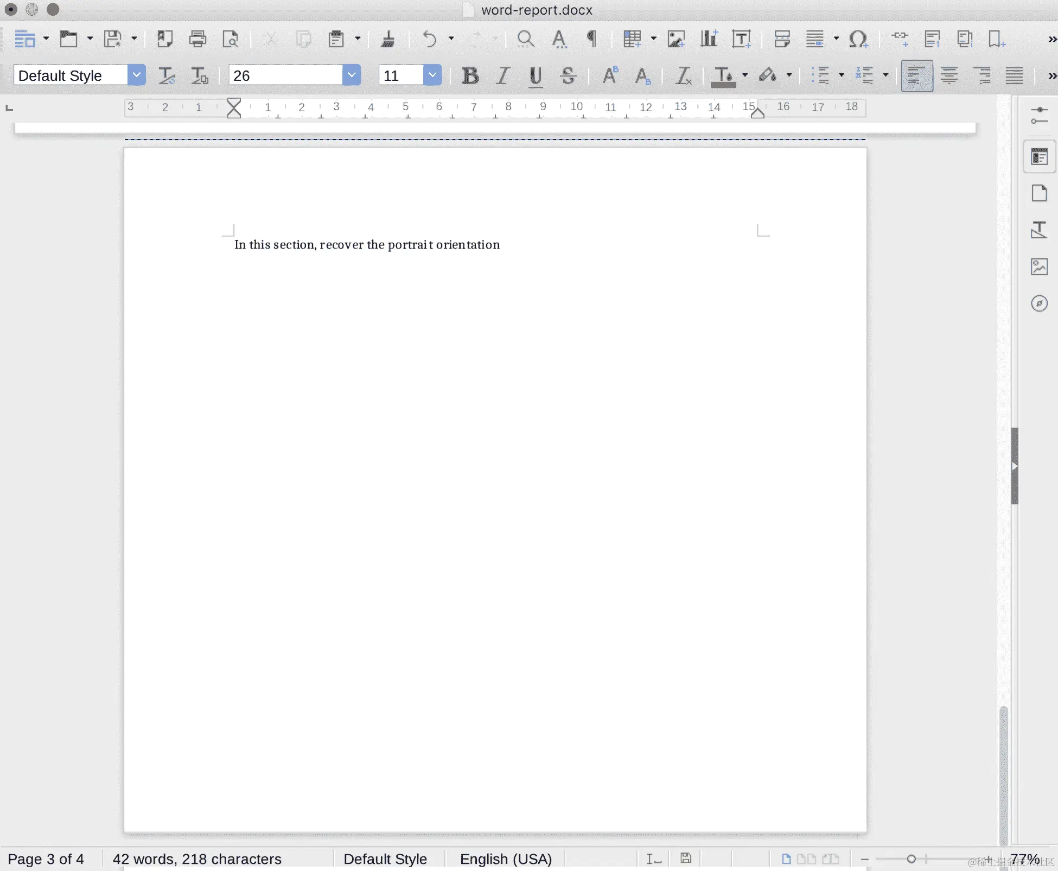
Task: Click the Save document icon
Action: point(112,39)
